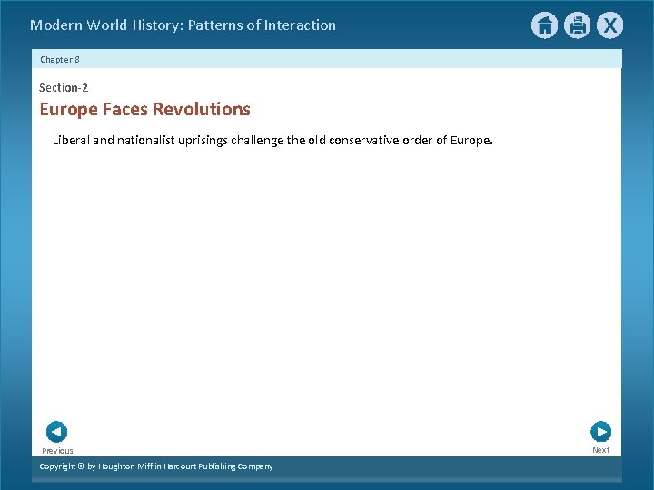Go to the Previous slide arrow
This screenshot has height=490, width=654.
point(56,432)
